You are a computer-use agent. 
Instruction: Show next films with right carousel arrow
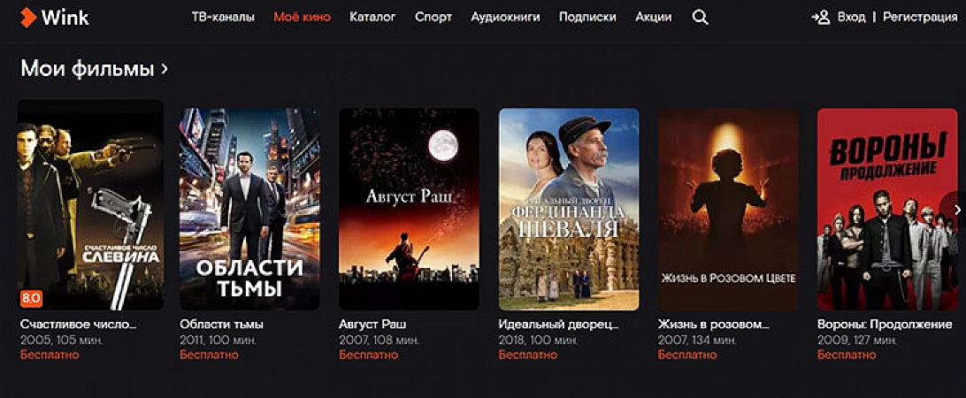click(x=957, y=210)
